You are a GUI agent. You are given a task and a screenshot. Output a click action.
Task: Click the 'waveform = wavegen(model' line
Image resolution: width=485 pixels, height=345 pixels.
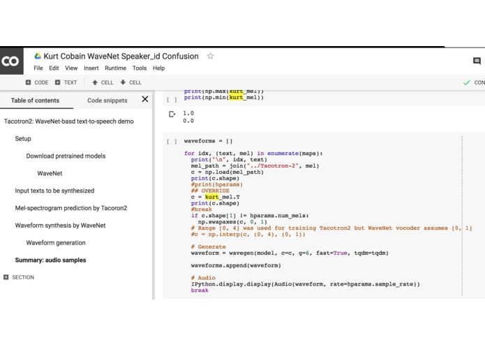tap(290, 253)
